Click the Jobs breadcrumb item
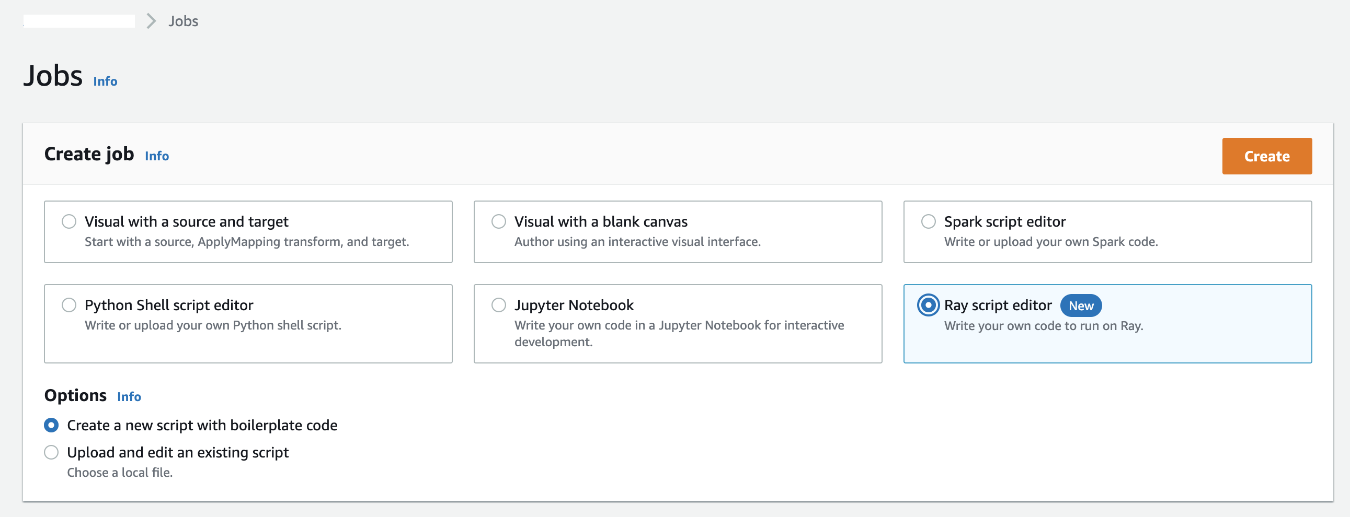The height and width of the screenshot is (517, 1350). coord(183,21)
